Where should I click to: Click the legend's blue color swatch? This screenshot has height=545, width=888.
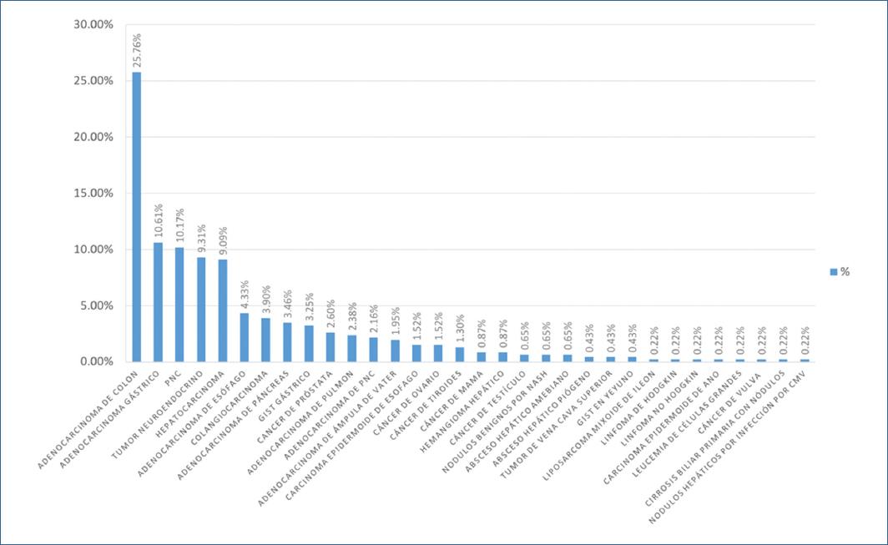pyautogui.click(x=834, y=272)
